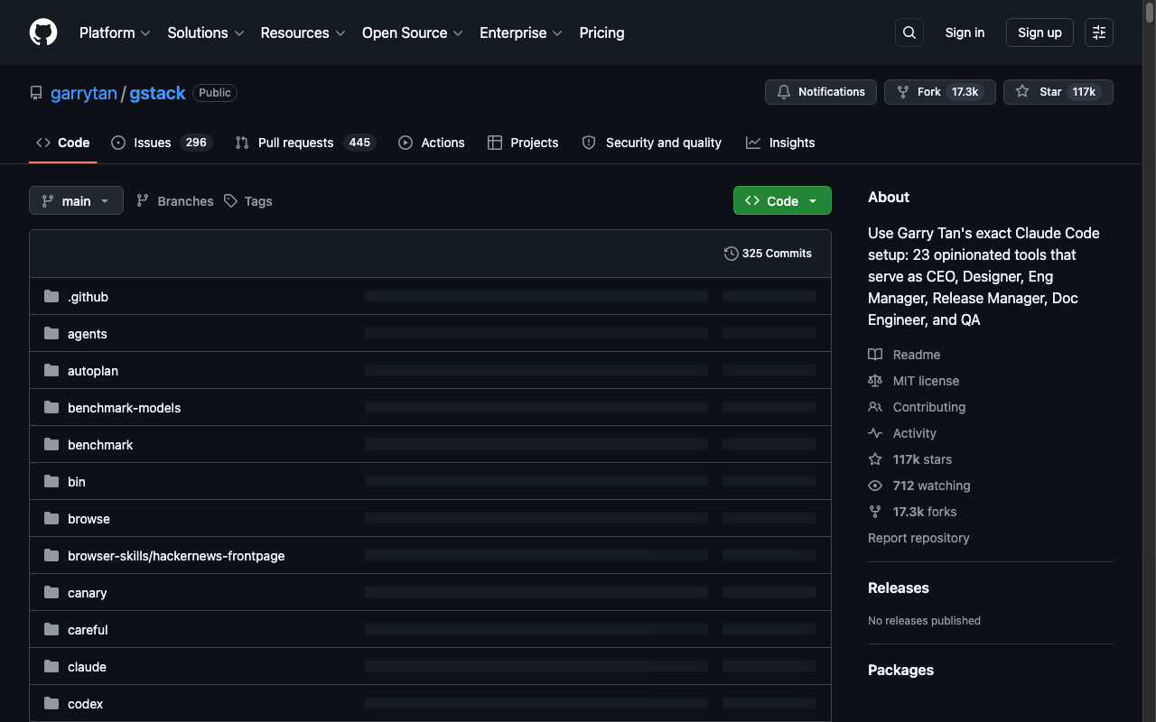
Task: Open the Packages section heading
Action: pos(900,670)
